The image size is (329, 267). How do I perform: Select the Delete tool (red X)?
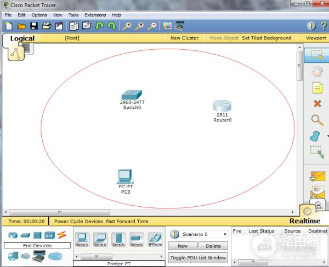(317, 103)
